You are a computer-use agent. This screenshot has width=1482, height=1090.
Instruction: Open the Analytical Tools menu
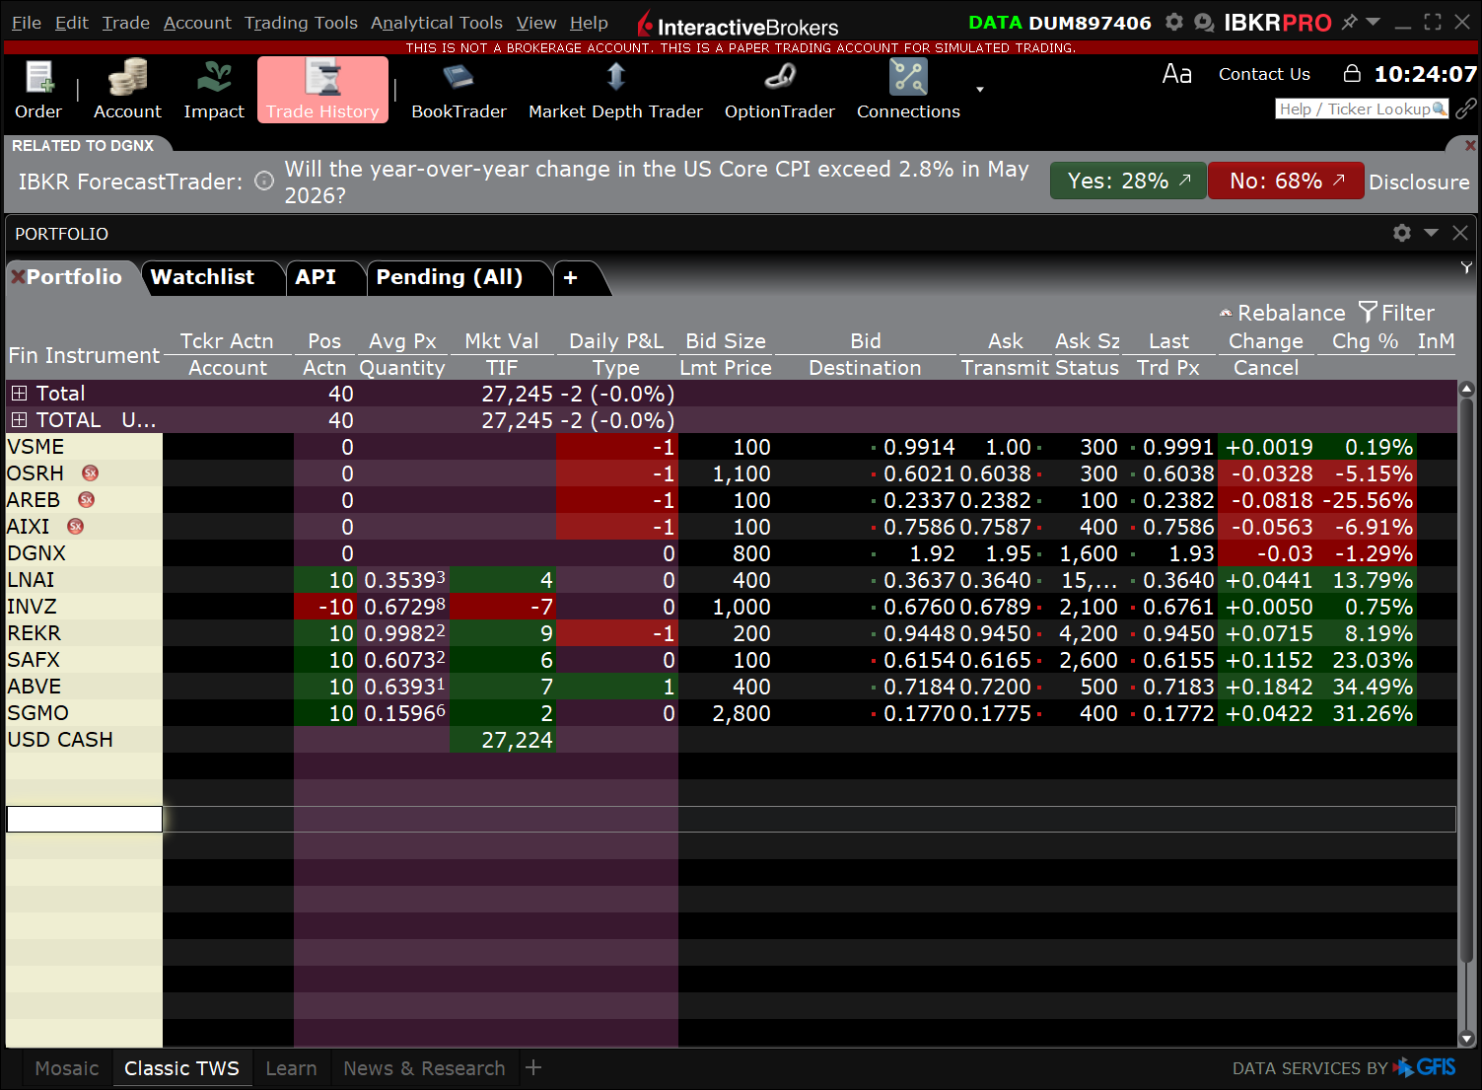tap(437, 23)
